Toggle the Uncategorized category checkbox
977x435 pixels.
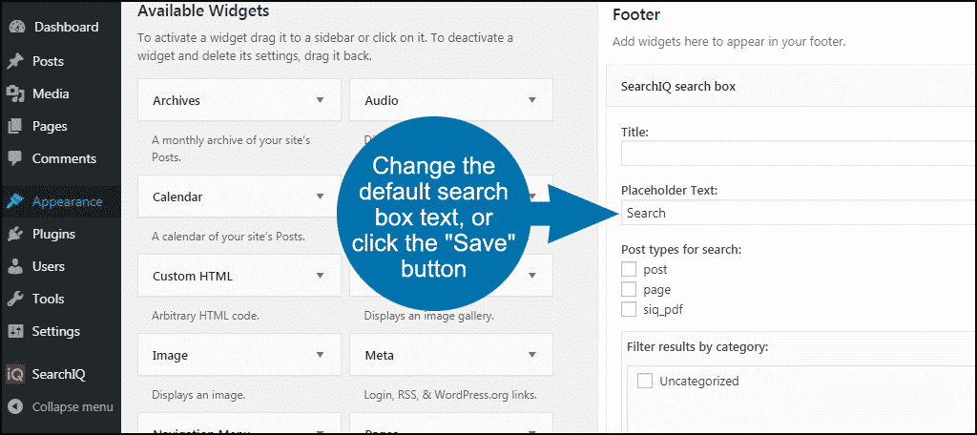pyautogui.click(x=645, y=381)
